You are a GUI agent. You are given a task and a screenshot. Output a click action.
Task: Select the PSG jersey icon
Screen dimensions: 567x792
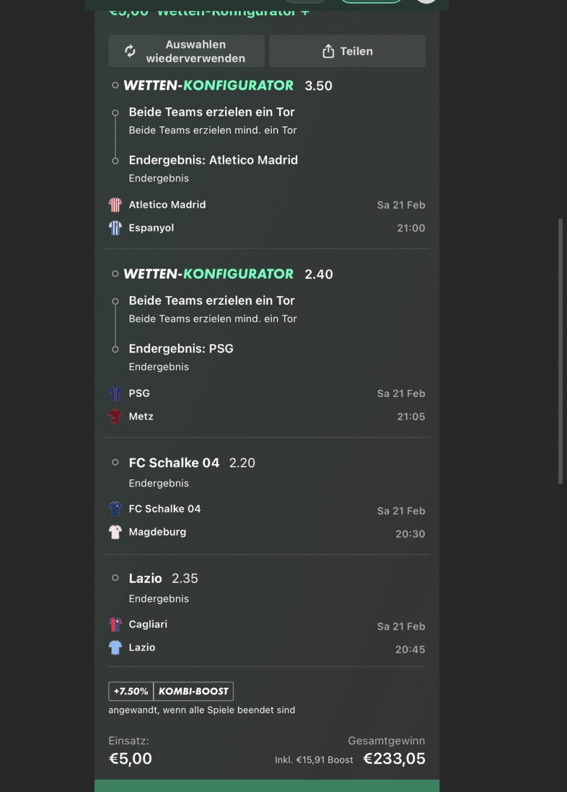point(115,393)
